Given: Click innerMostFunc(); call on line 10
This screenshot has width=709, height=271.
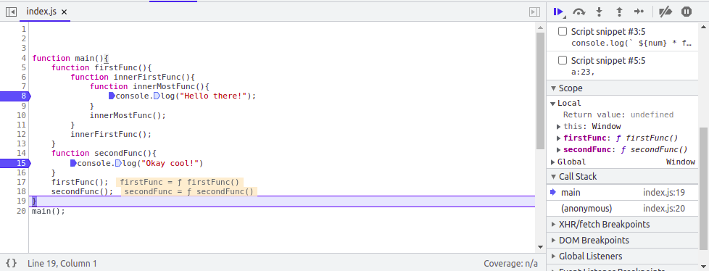Looking at the screenshot, I should coord(128,115).
